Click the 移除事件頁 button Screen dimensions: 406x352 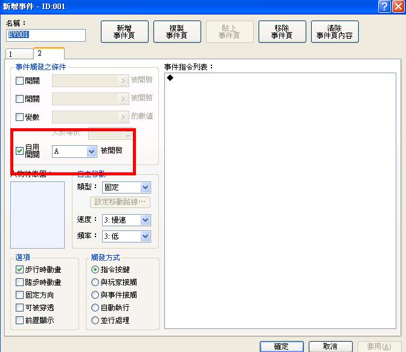tap(282, 31)
